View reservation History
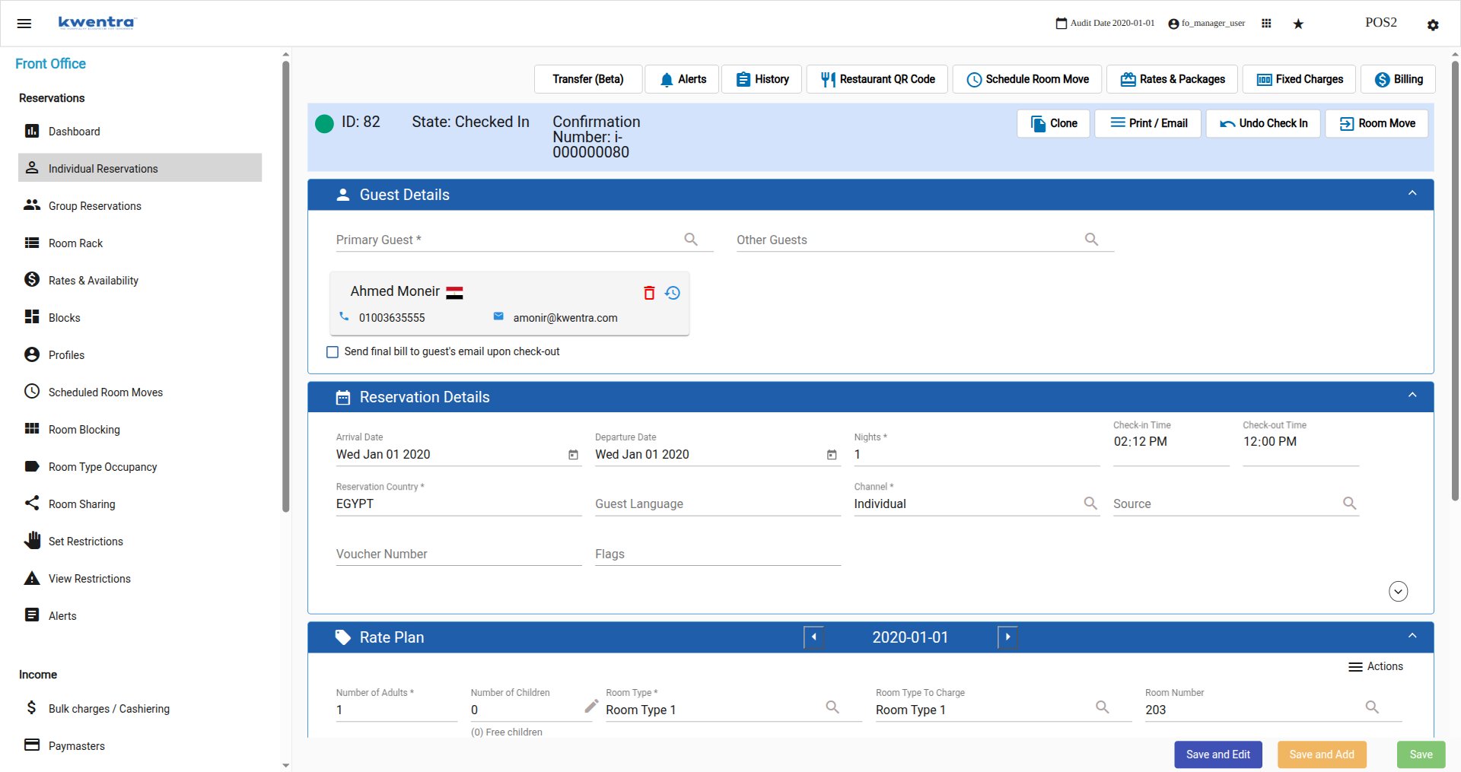Image resolution: width=1461 pixels, height=772 pixels. coord(762,79)
